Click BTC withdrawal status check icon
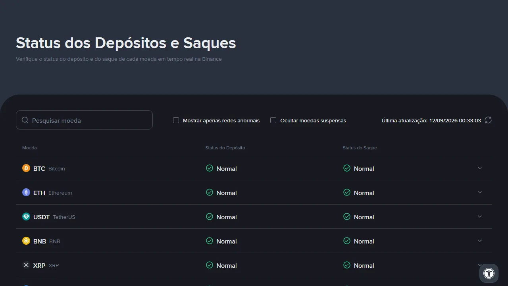 coord(347,168)
